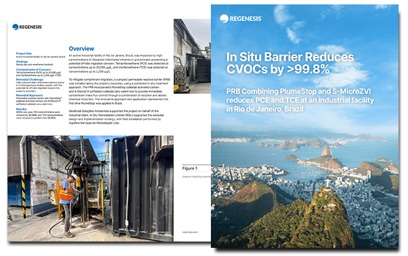408x256 pixels.
Task: Click the 'Remedial Approach:' label
Action: click(30, 95)
